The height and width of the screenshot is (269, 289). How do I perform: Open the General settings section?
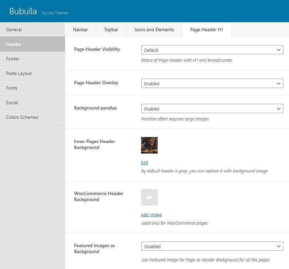33,30
